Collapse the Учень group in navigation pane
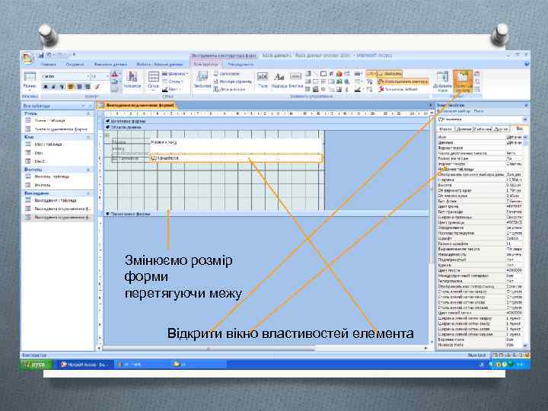The image size is (548, 411). pyautogui.click(x=88, y=113)
